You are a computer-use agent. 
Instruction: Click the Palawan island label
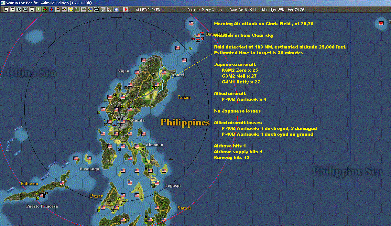click(x=29, y=184)
